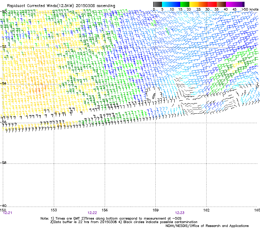The image size is (260, 228).
Task: Click the '-60' latitude axis label
Action: [x=3, y=206]
